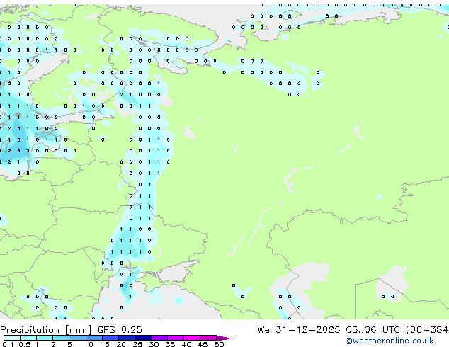Click the 25–30 mm navy legend box
This screenshot has width=449, height=347.
143,338
